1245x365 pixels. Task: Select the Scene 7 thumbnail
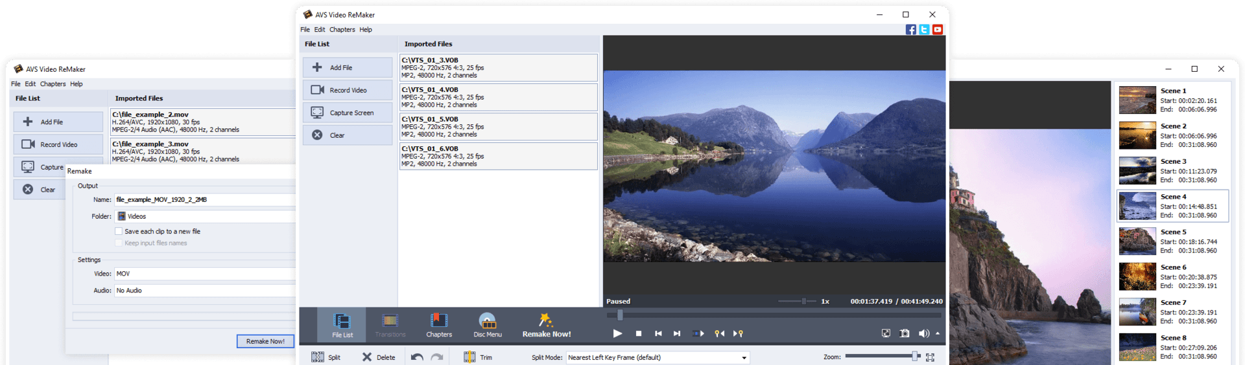(1137, 312)
